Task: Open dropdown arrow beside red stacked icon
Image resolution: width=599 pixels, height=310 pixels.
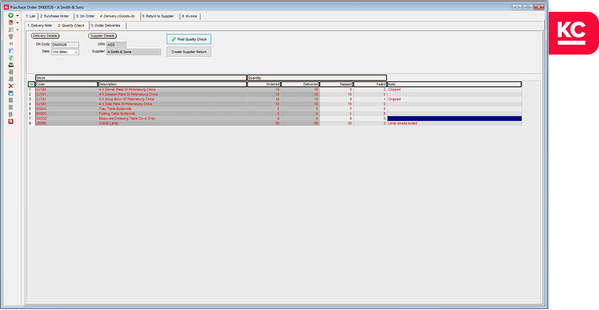Action: click(17, 23)
